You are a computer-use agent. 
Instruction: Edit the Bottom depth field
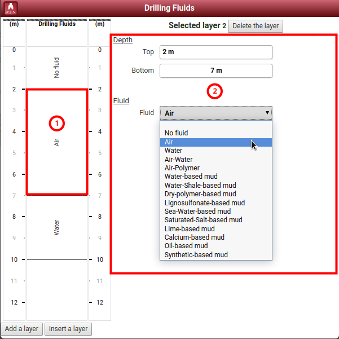(x=215, y=71)
